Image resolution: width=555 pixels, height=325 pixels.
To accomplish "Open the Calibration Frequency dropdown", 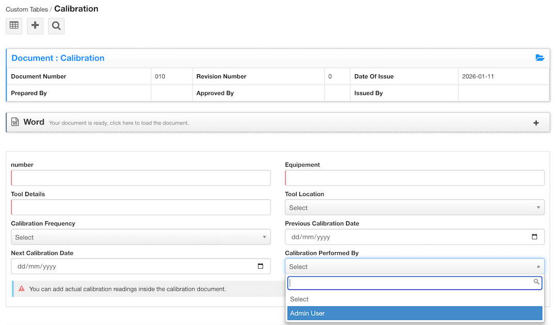I will [x=141, y=237].
